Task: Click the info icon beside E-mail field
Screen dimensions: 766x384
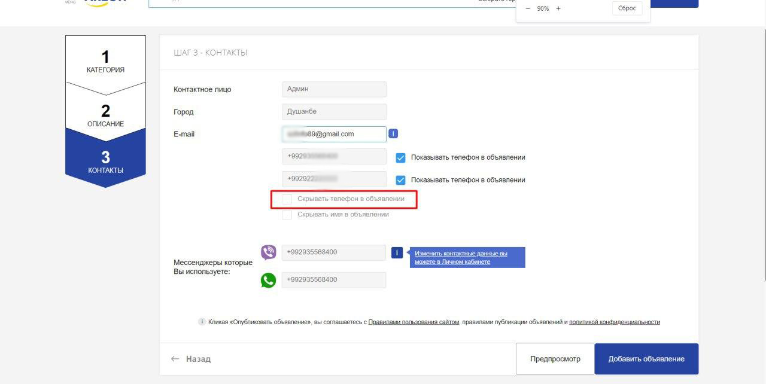Action: 393,134
